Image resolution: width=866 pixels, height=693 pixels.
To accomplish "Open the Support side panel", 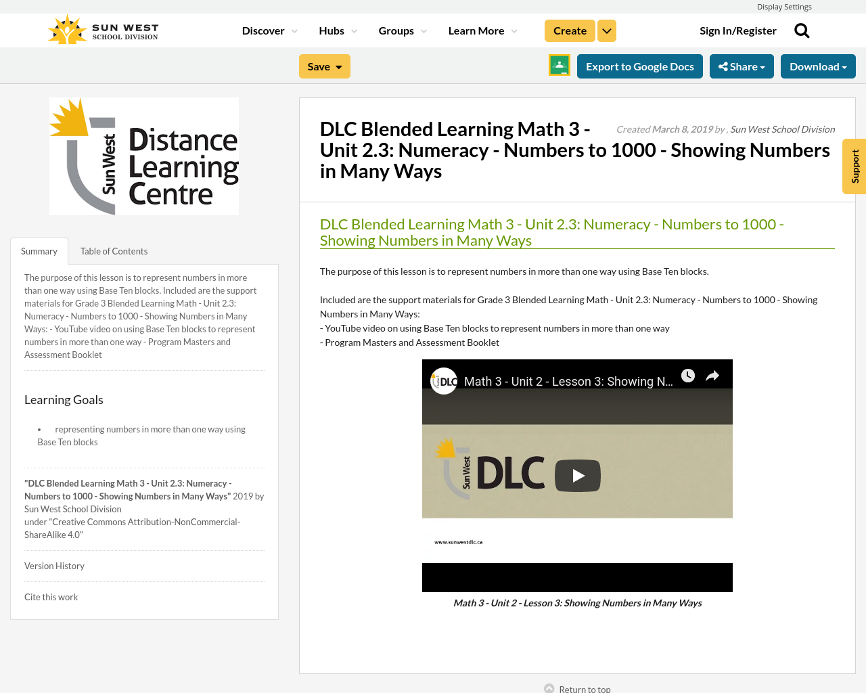I will point(853,166).
